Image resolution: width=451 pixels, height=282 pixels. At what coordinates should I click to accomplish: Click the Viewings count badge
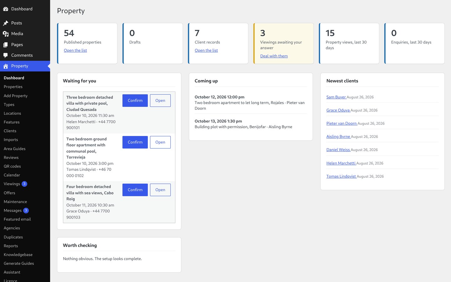point(24,184)
